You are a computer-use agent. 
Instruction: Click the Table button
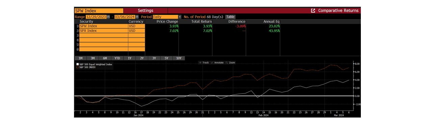[230, 17]
